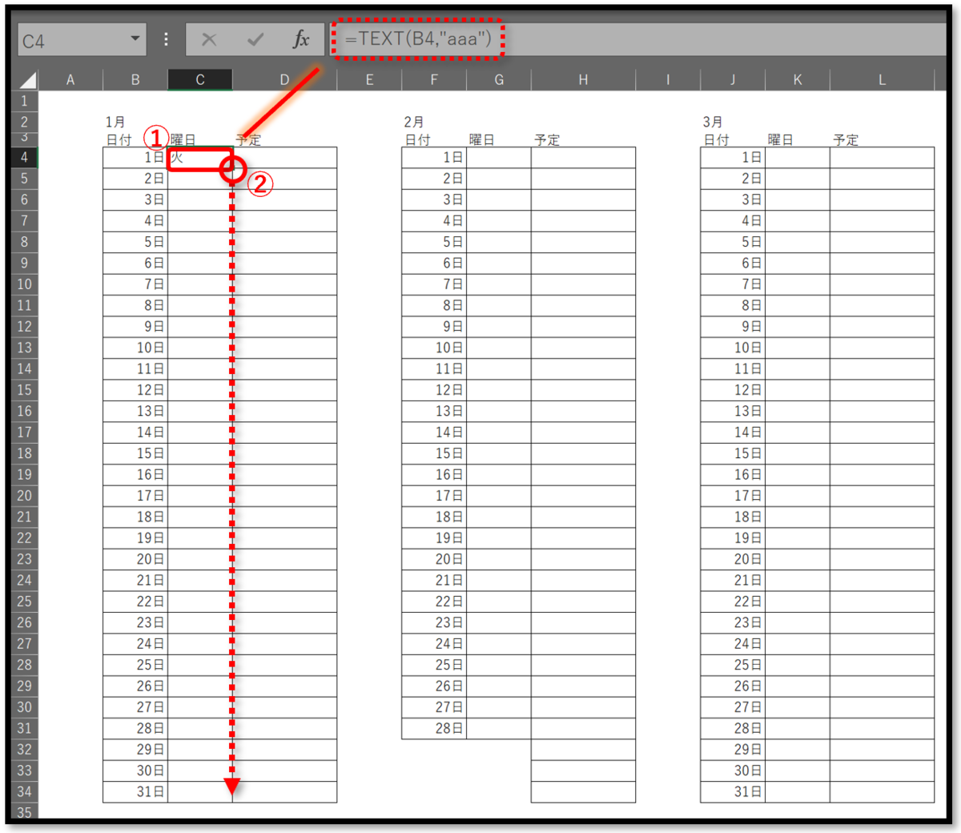The width and height of the screenshot is (961, 833).
Task: Select column A header
Action: [70, 79]
